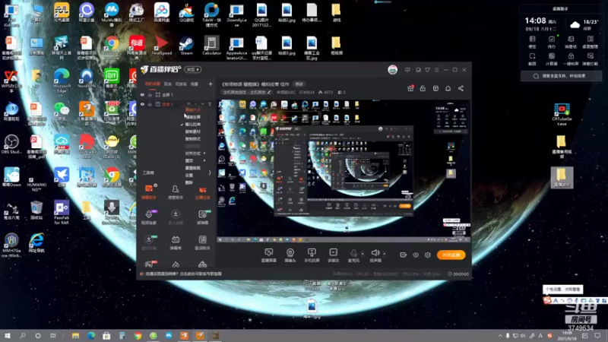Viewport: 608px width, 342px height.
Task: Toggle visibility eye of layer 文本 1
Action: coord(142,104)
